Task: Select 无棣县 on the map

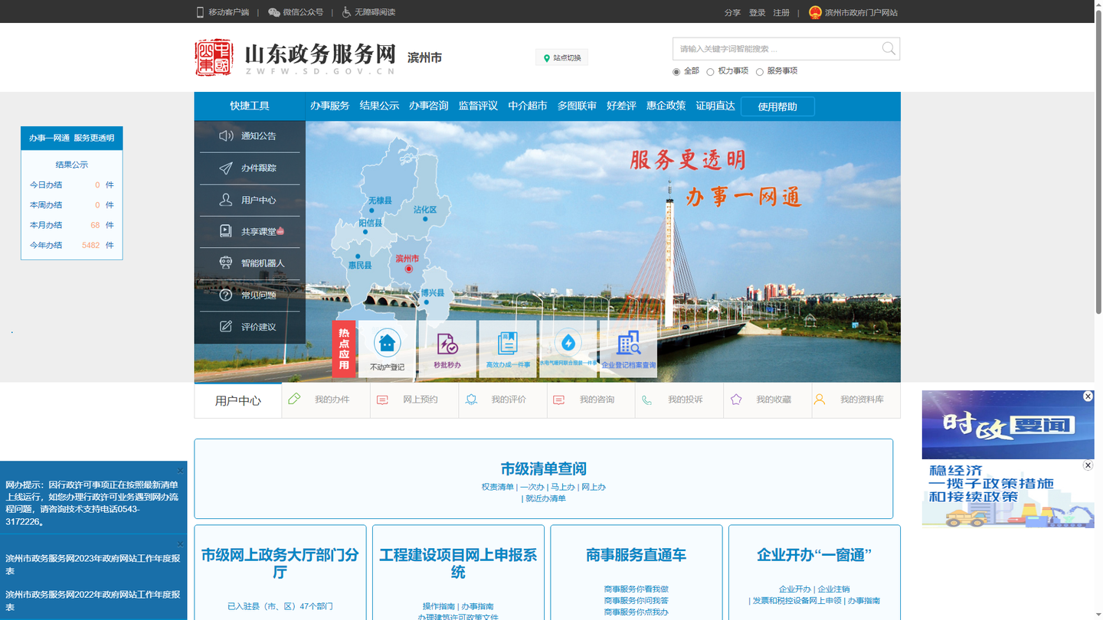Action: click(x=379, y=201)
